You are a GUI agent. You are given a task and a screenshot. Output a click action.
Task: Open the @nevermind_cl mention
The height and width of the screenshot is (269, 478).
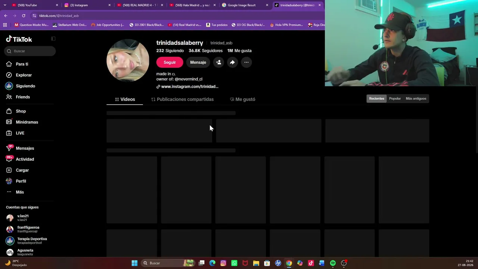pyautogui.click(x=189, y=79)
